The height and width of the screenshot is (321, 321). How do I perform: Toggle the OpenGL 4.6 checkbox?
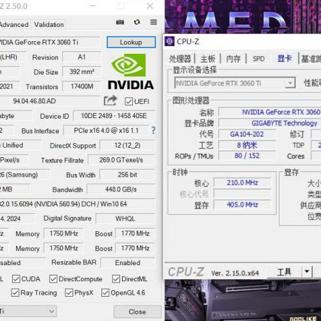[105, 293]
